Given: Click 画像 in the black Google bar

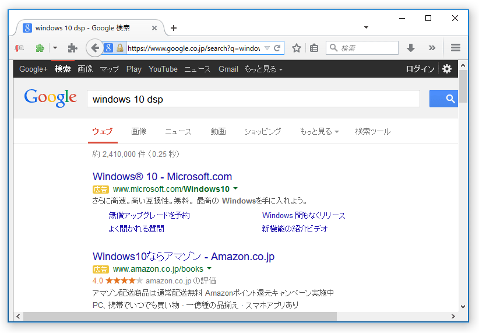Looking at the screenshot, I should (x=85, y=69).
